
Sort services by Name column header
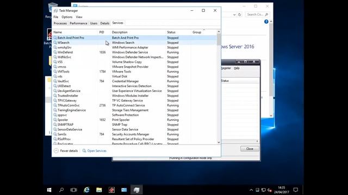[58, 32]
